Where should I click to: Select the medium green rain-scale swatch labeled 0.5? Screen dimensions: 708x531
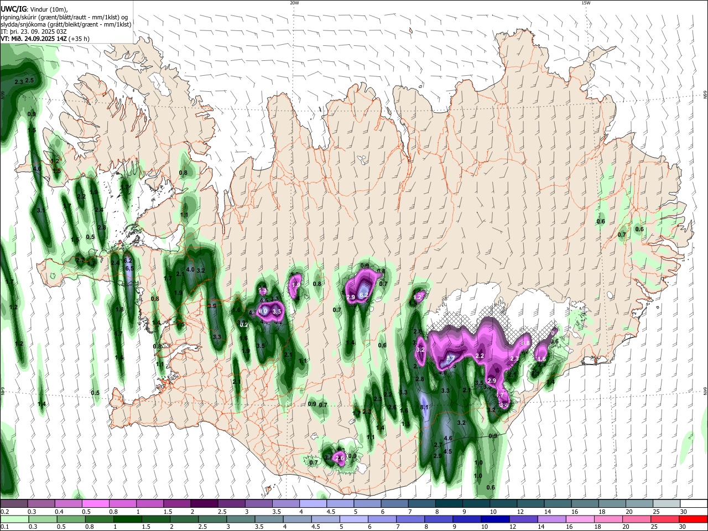click(71, 519)
